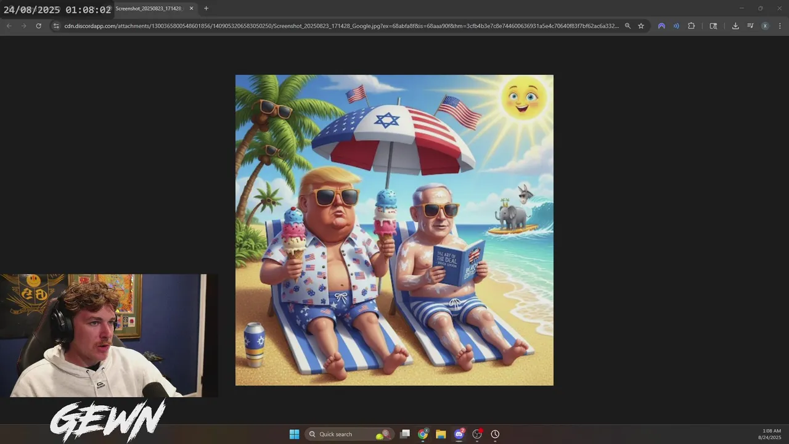The width and height of the screenshot is (789, 444).
Task: Click the purple extension icon in the toolbar
Action: 661,26
